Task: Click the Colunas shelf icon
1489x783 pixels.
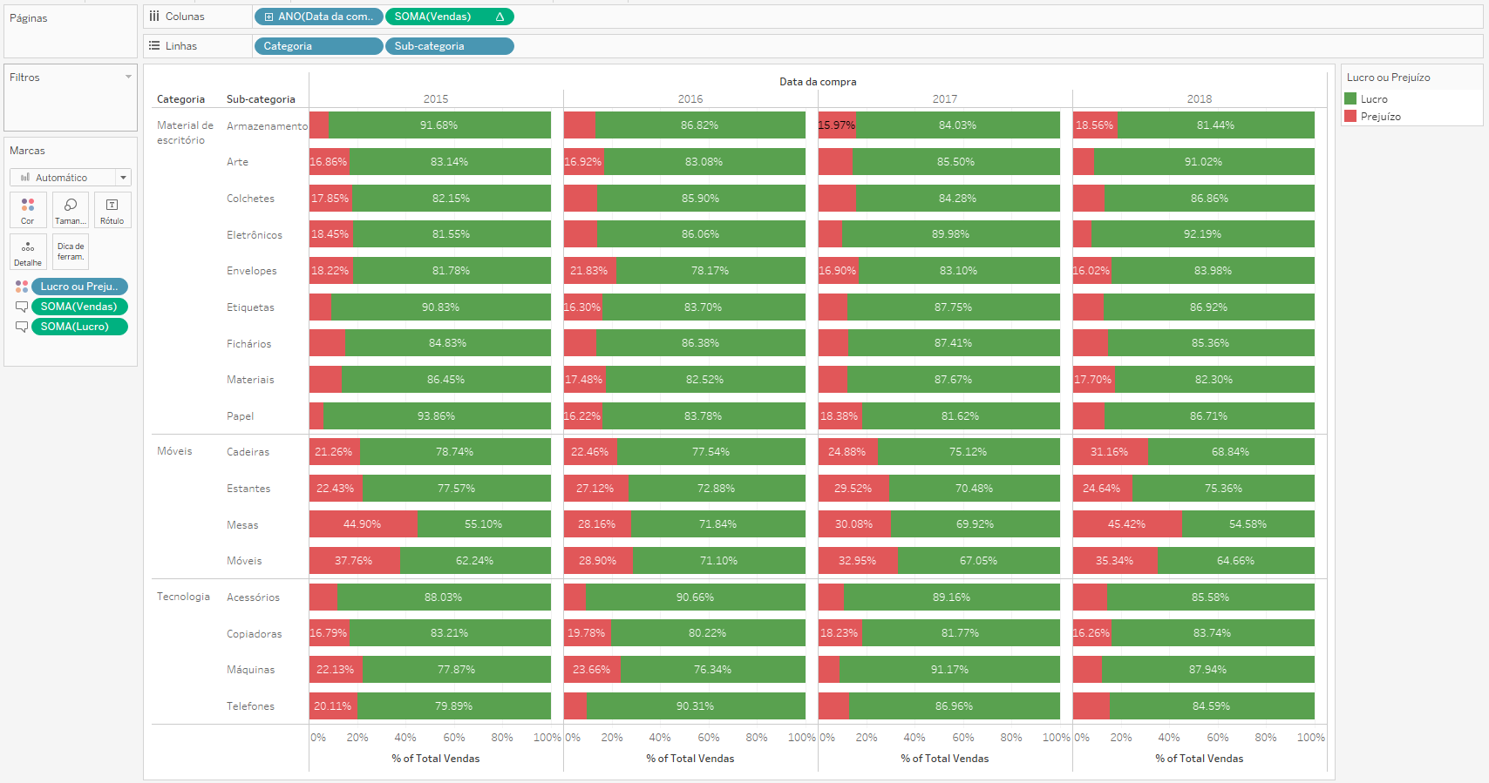Action: coord(154,17)
